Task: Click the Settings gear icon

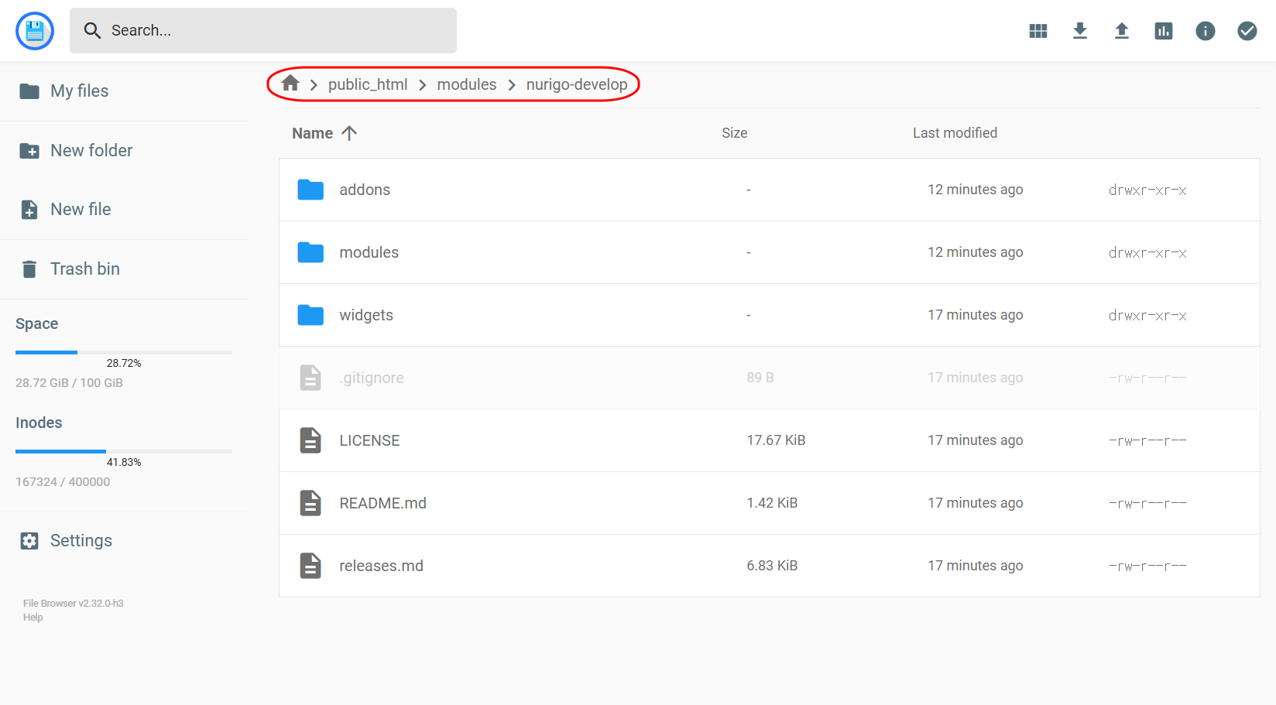Action: coord(29,541)
